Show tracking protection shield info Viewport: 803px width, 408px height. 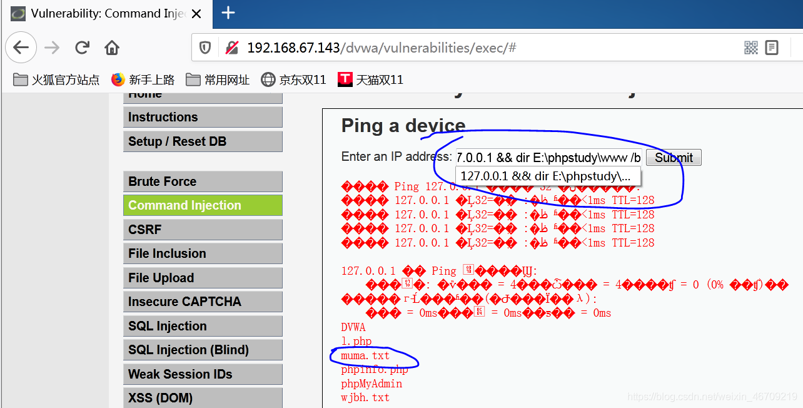[x=205, y=48]
